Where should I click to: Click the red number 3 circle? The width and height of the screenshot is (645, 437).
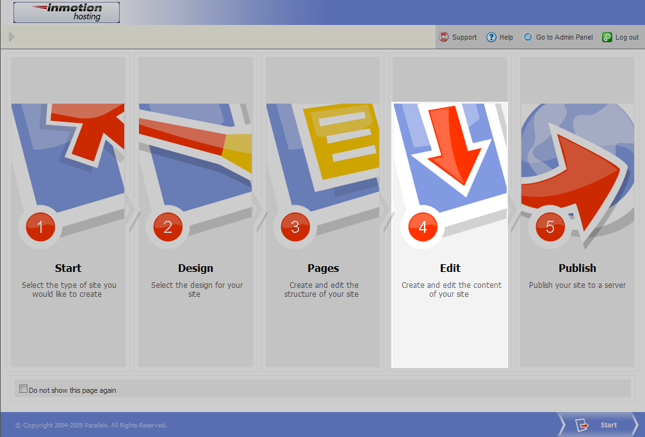[x=295, y=227]
